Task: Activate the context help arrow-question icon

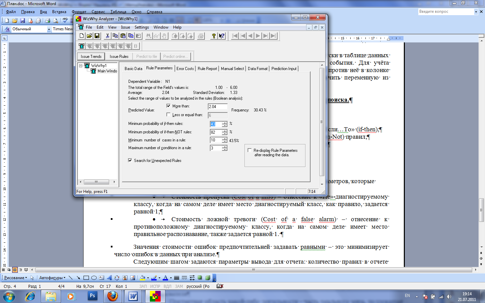Action: (221, 36)
